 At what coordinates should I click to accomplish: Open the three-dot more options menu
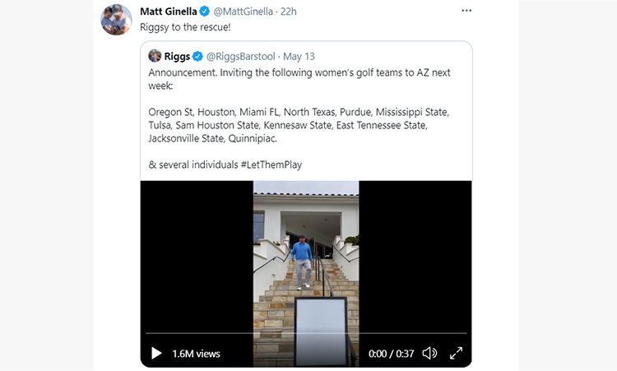pyautogui.click(x=466, y=11)
